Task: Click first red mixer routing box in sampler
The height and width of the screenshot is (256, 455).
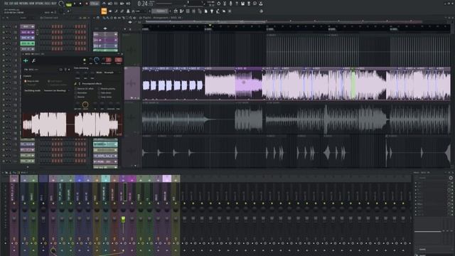Action: 108,60
